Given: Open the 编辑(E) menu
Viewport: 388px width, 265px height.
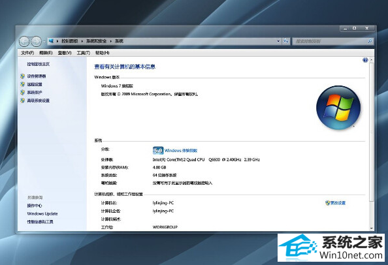Looking at the screenshot, I should point(46,53).
